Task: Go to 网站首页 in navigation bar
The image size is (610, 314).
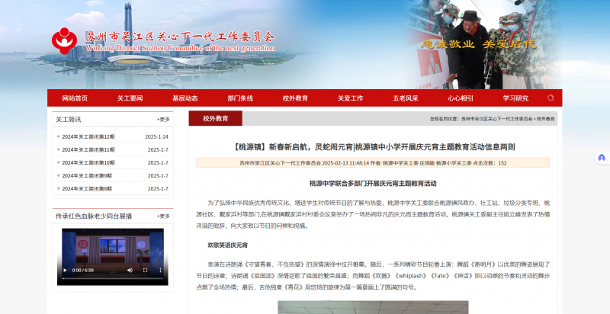Action: pos(75,98)
